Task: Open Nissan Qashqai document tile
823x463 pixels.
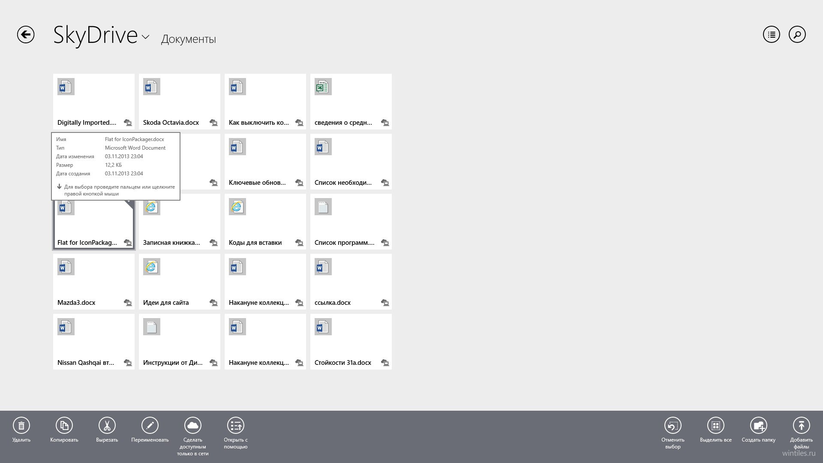Action: pos(94,342)
